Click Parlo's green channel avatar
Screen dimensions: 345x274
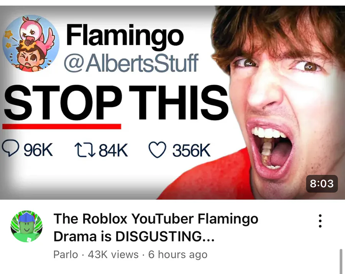pos(26,226)
